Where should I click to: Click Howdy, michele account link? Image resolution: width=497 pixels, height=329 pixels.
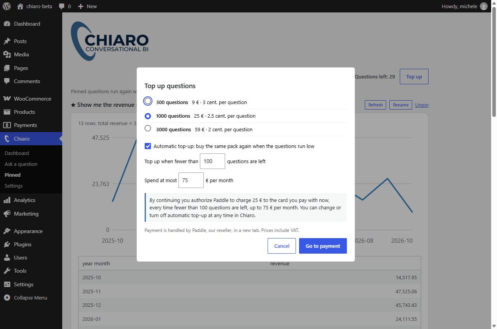point(464,6)
